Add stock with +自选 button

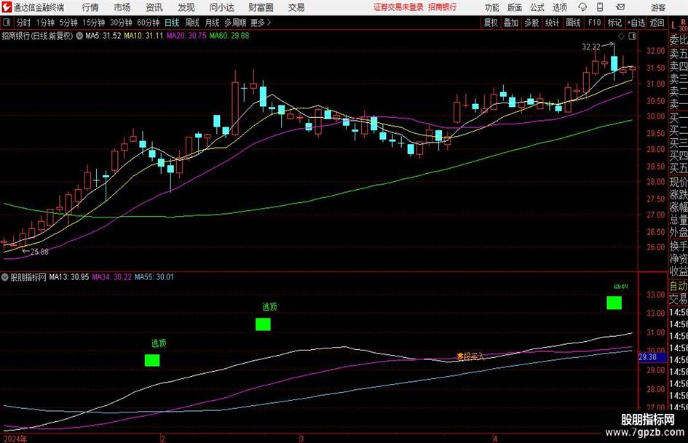click(x=636, y=23)
